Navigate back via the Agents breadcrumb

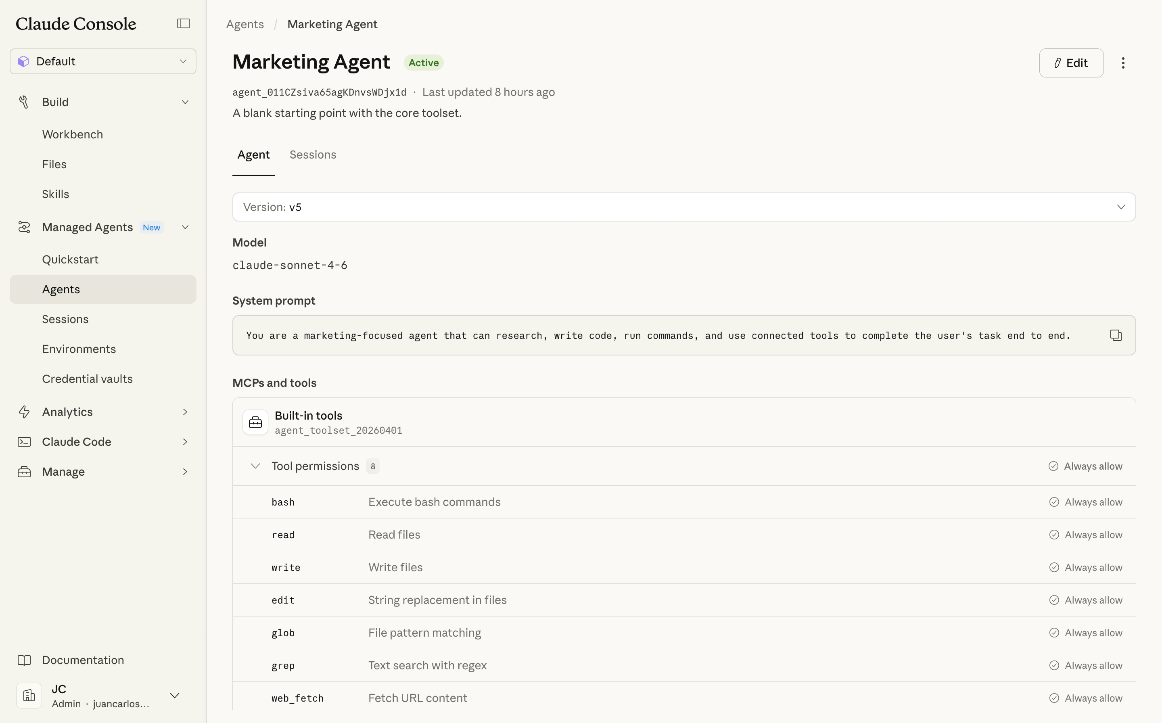tap(245, 24)
